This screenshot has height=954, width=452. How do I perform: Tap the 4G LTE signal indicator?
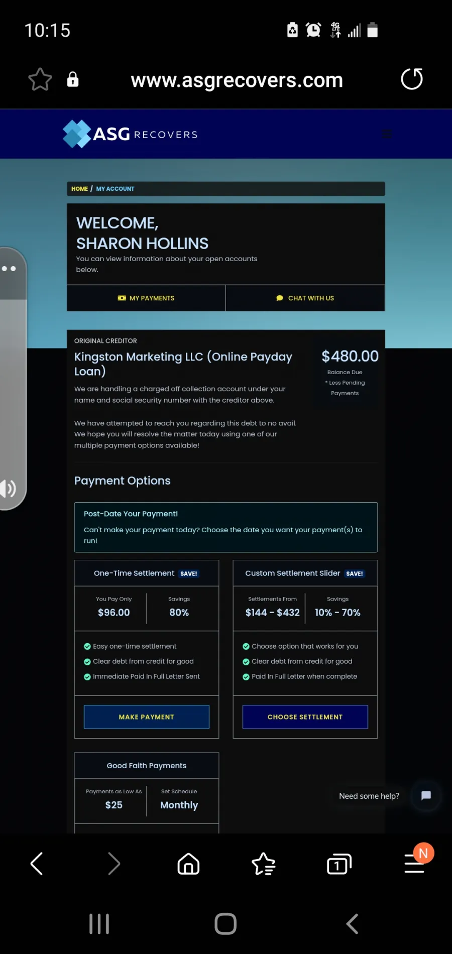[x=335, y=30]
